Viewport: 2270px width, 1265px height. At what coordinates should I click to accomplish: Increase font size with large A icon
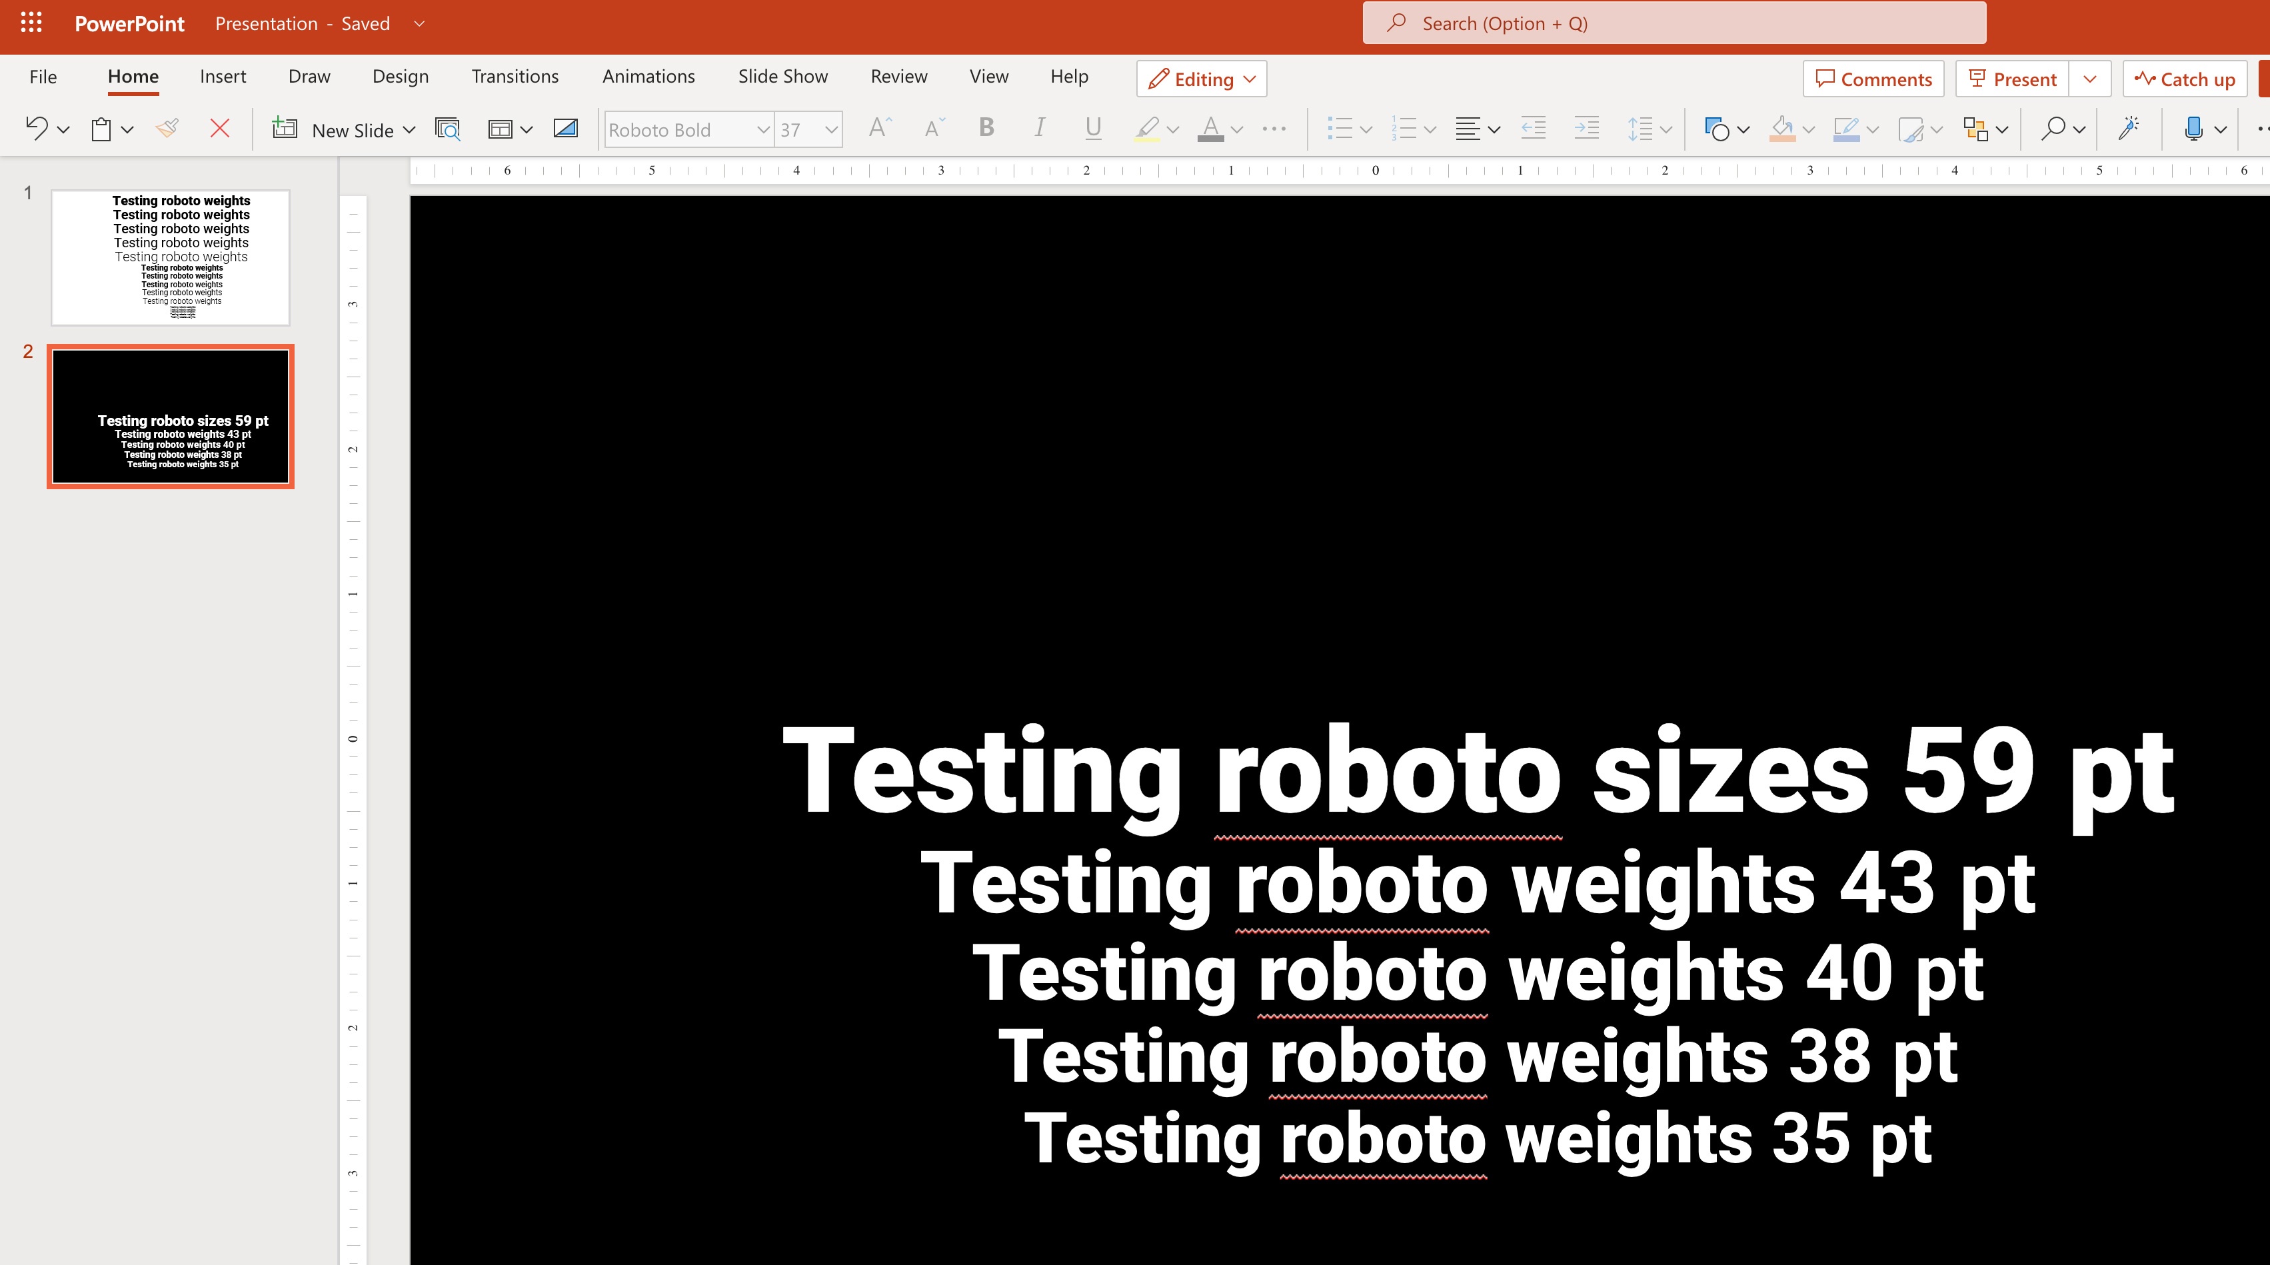click(x=880, y=129)
